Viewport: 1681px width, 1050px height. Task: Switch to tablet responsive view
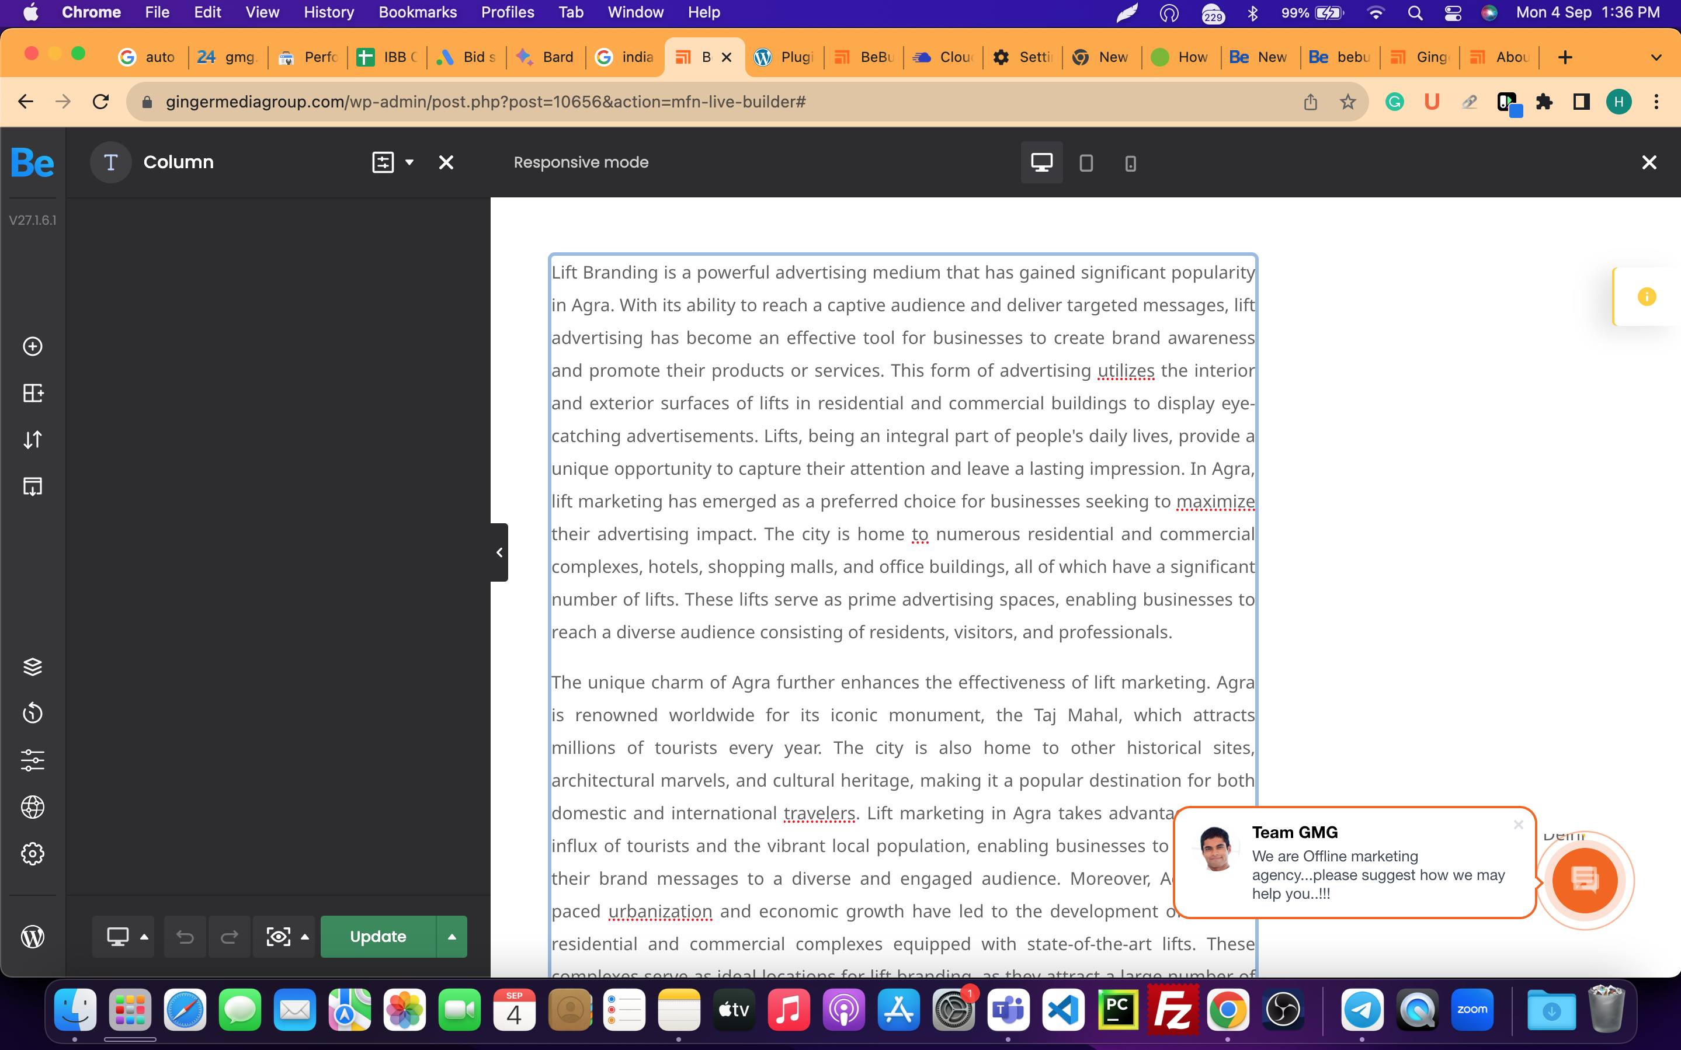click(x=1086, y=163)
